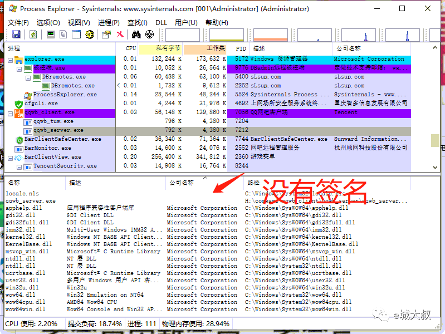Open the process Properties toolbar icon
The image size is (445, 334).
click(106, 35)
